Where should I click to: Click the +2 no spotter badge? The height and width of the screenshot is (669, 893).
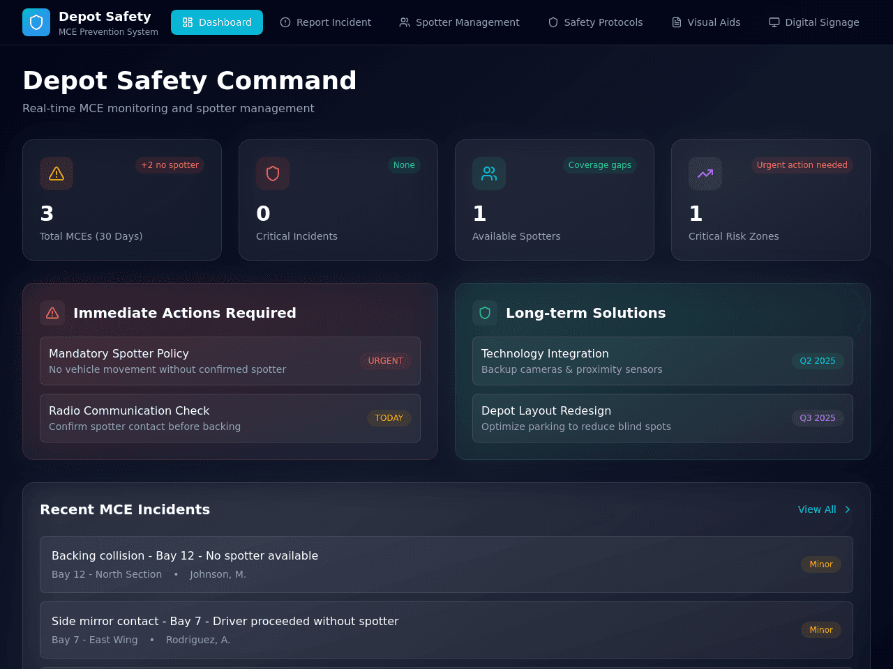point(170,165)
